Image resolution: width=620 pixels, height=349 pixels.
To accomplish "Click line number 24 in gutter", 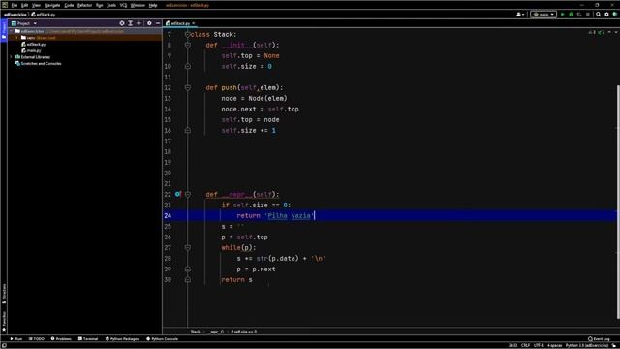I will pos(168,215).
